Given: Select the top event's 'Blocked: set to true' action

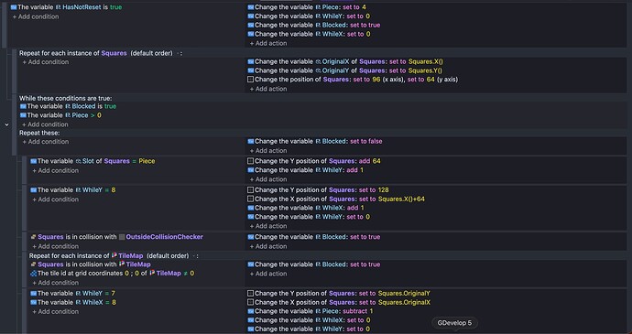Looking at the screenshot, I should tap(314, 25).
